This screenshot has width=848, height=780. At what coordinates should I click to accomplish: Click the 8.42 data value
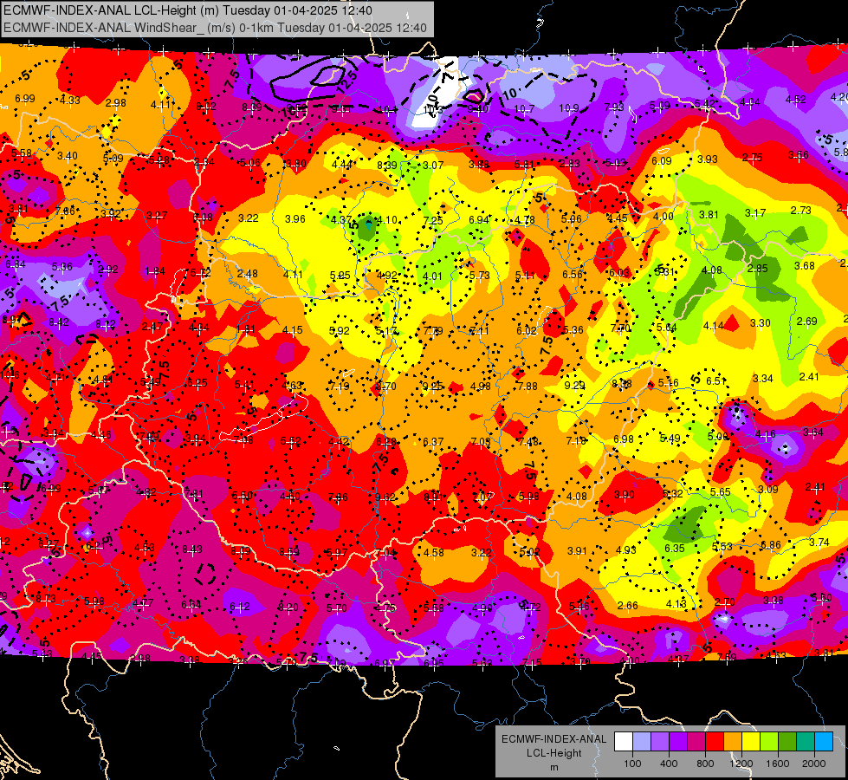[x=58, y=322]
